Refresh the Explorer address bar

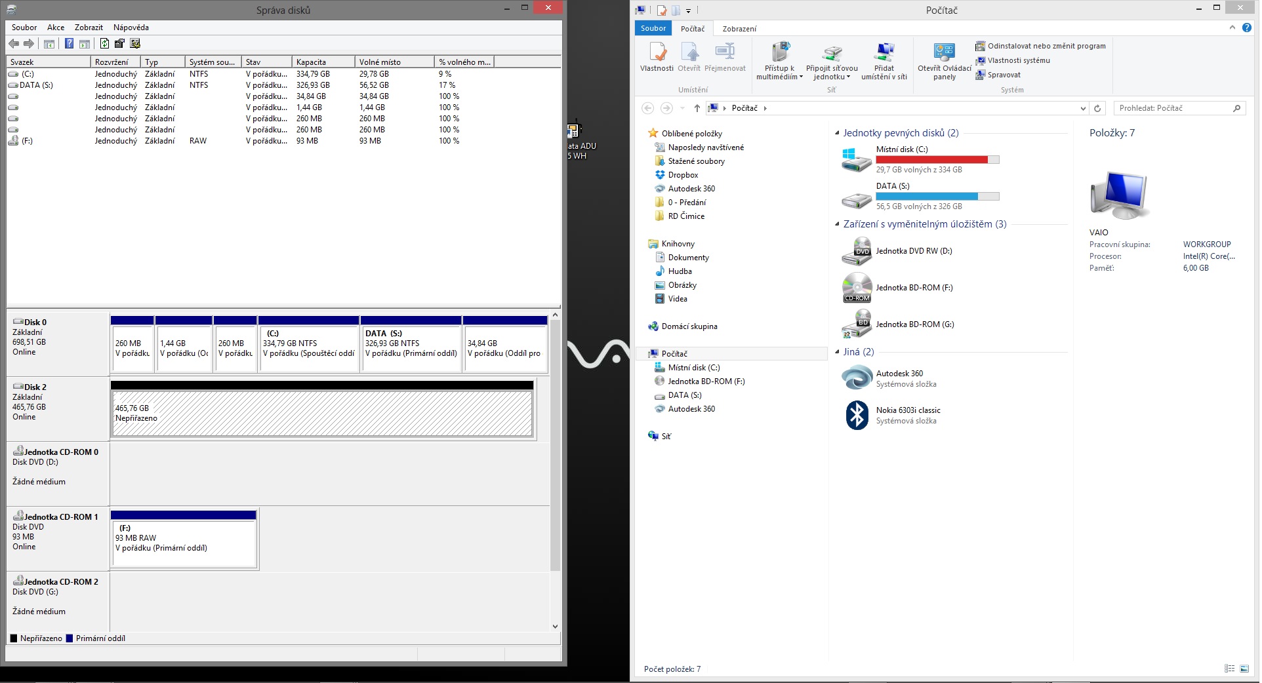coord(1097,108)
